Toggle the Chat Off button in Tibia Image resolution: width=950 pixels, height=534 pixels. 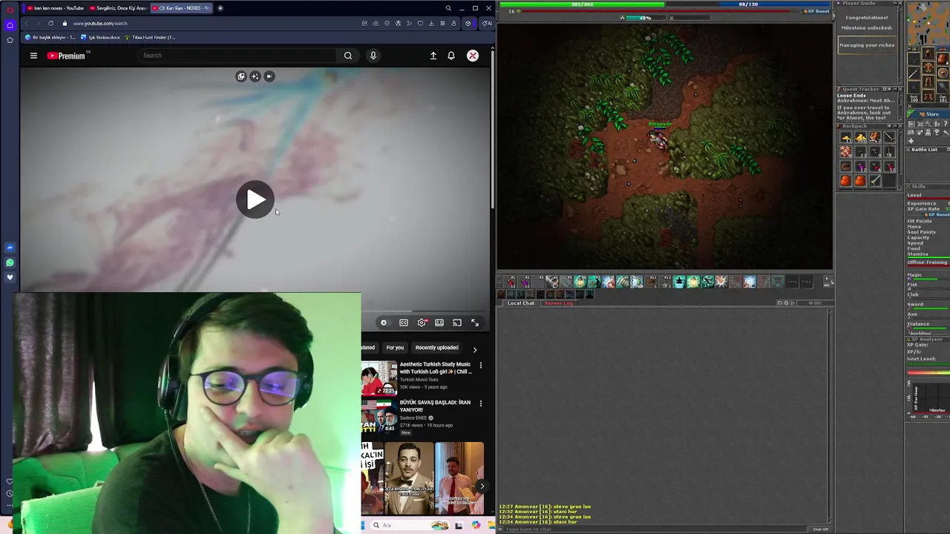coord(820,529)
